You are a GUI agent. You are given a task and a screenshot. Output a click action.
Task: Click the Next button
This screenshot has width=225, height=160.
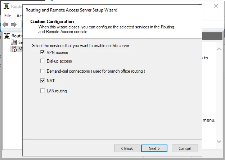point(154,148)
